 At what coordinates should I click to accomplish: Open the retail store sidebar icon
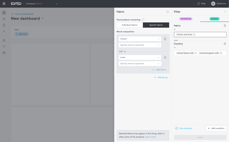click(x=4, y=19)
